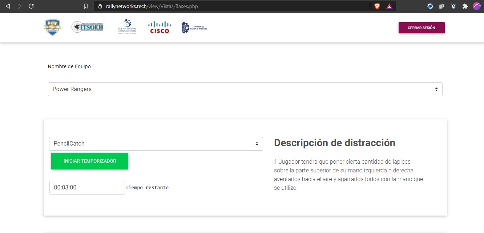484x233 pixels.
Task: Click the up-down arrows on the PencilCatch selector
Action: coord(257,144)
